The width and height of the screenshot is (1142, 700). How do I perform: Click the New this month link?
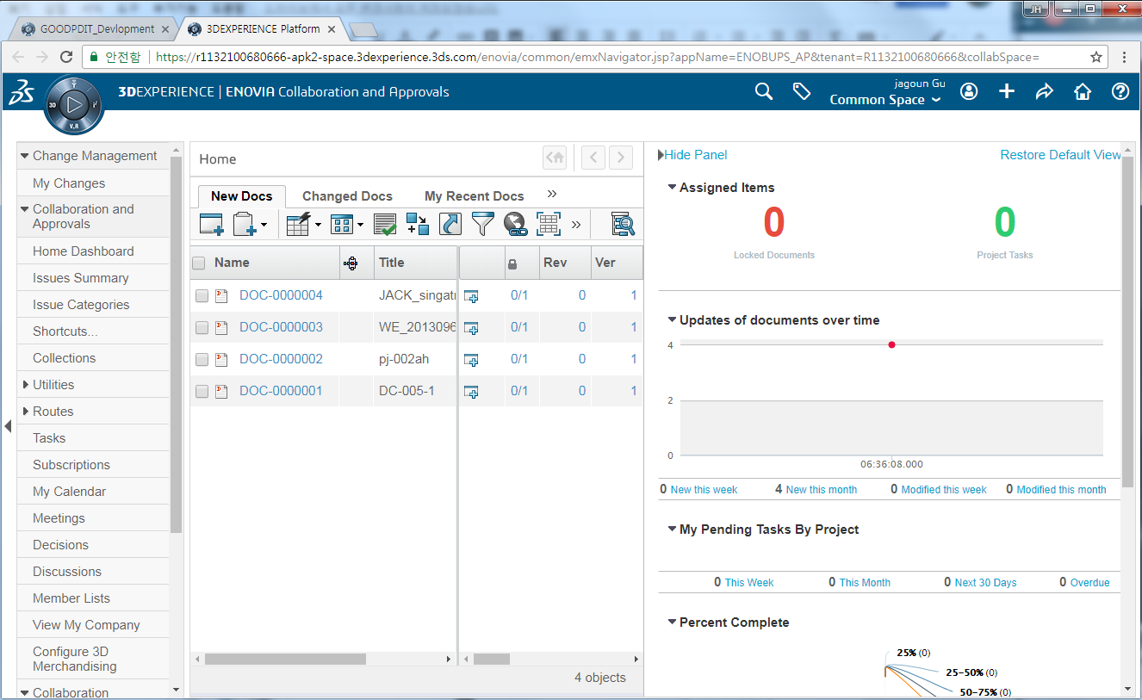click(x=822, y=489)
